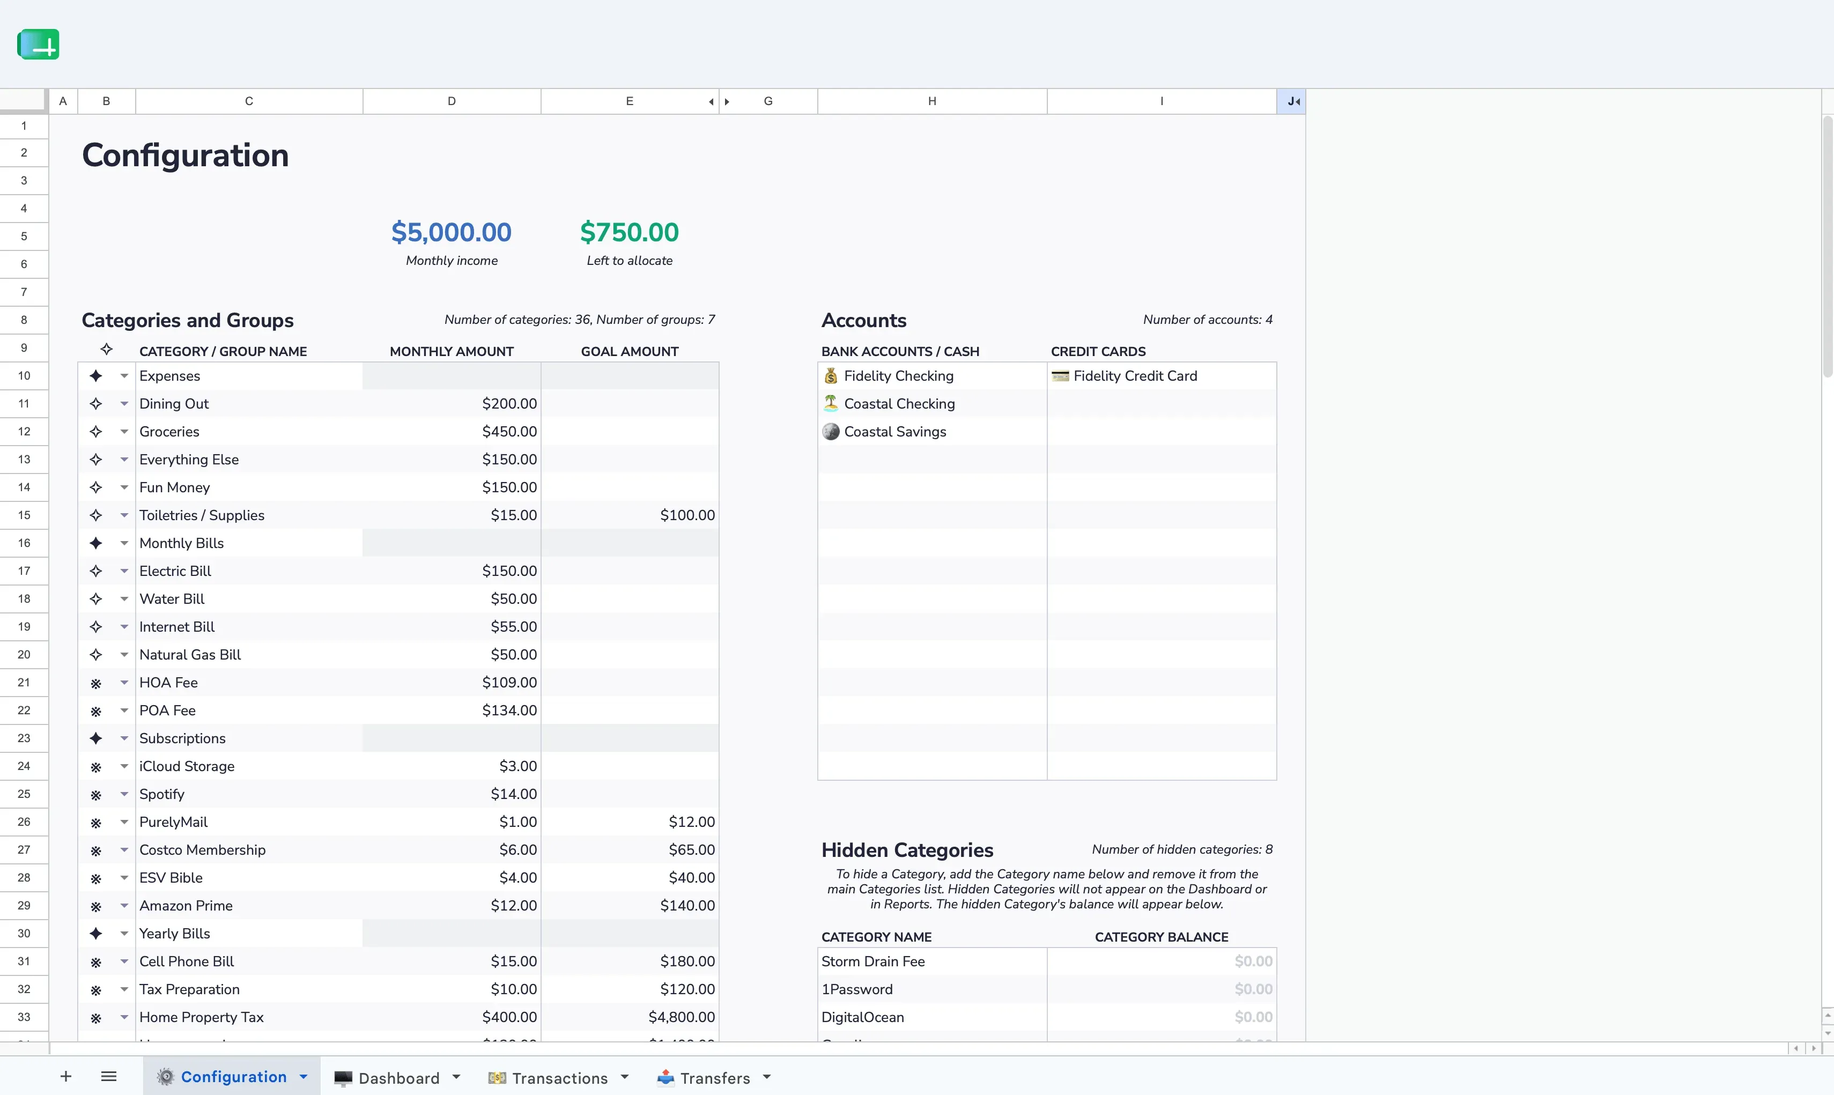Open the dropdown arrow in Expenses row
The height and width of the screenshot is (1095, 1834).
(124, 375)
